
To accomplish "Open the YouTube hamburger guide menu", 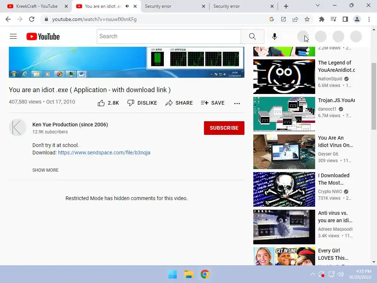I will pyautogui.click(x=13, y=36).
